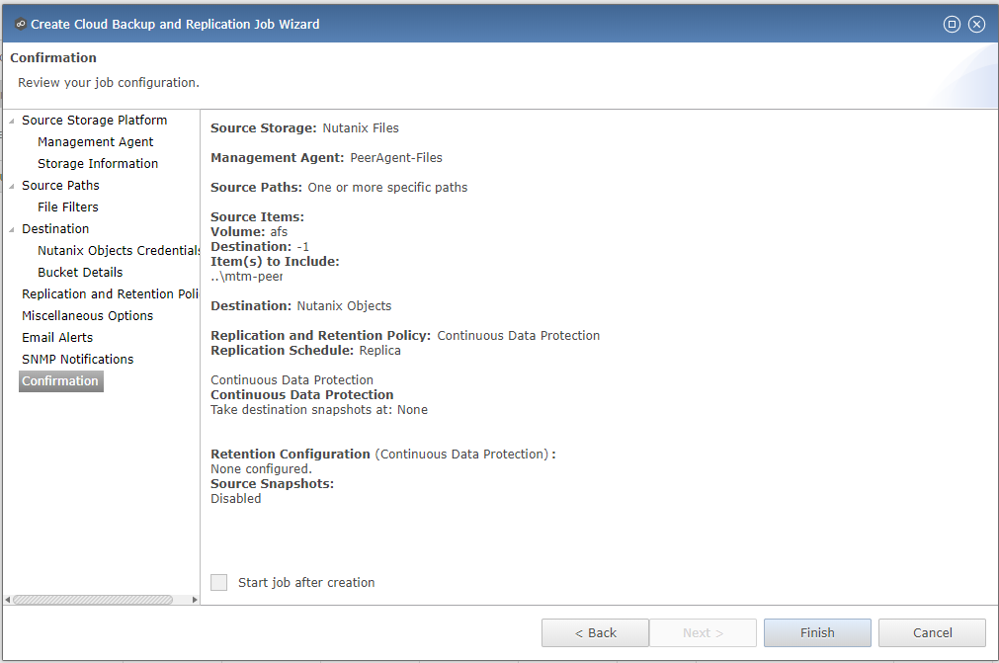Click the '..\mtm-peer' included item
Screen dimensions: 999x663
click(x=247, y=277)
